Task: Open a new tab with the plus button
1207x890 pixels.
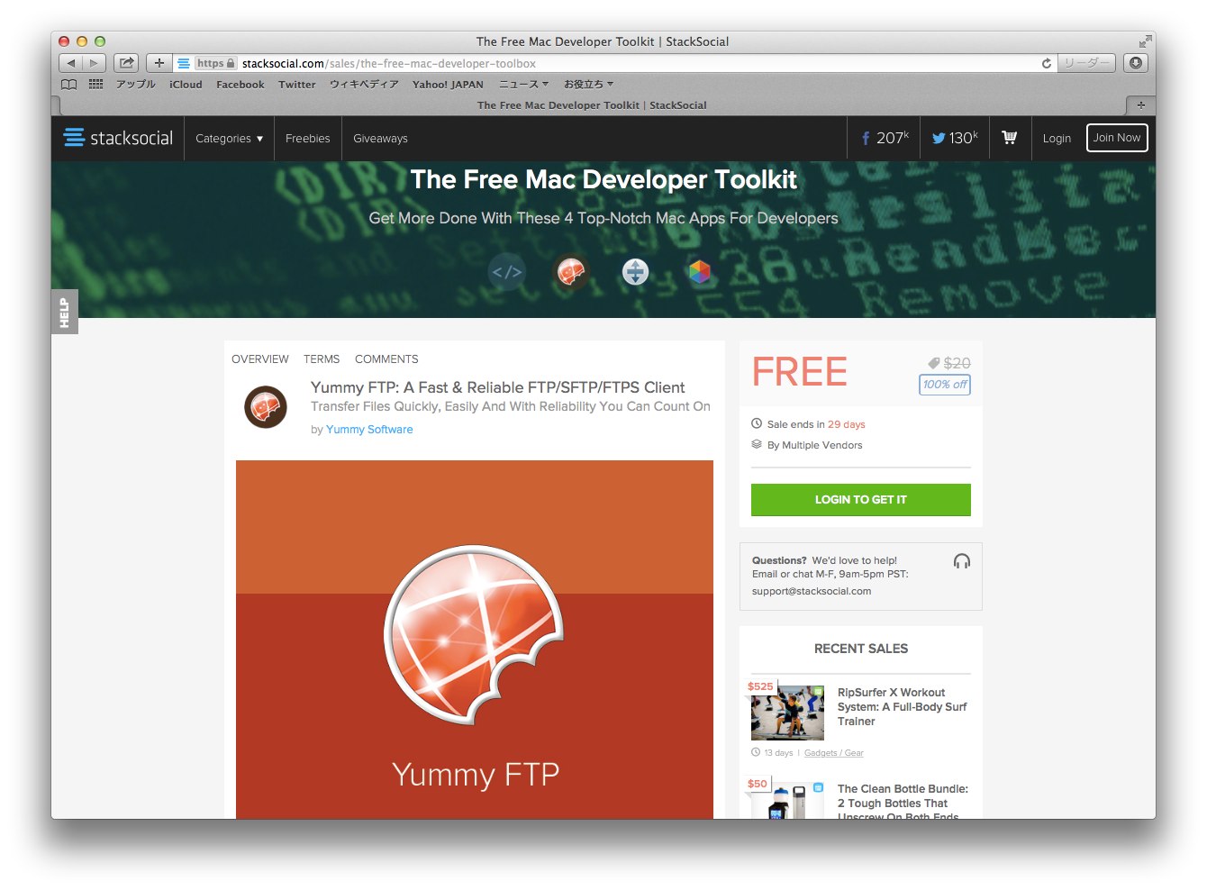Action: coord(1140,105)
